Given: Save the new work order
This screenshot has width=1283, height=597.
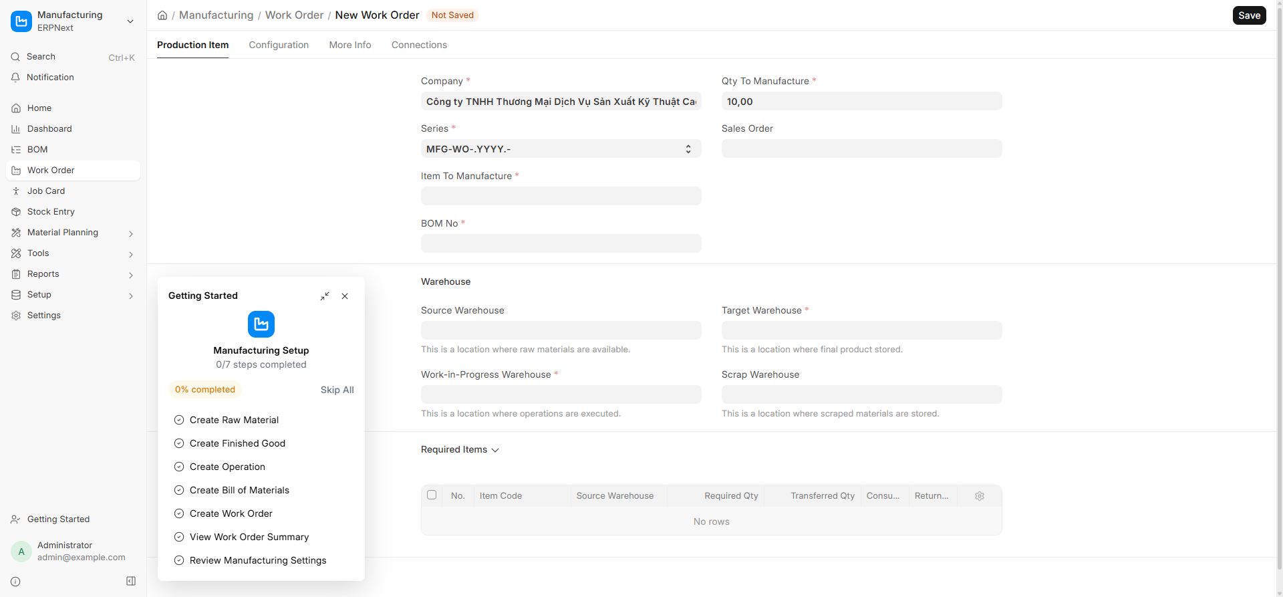Looking at the screenshot, I should pos(1249,15).
